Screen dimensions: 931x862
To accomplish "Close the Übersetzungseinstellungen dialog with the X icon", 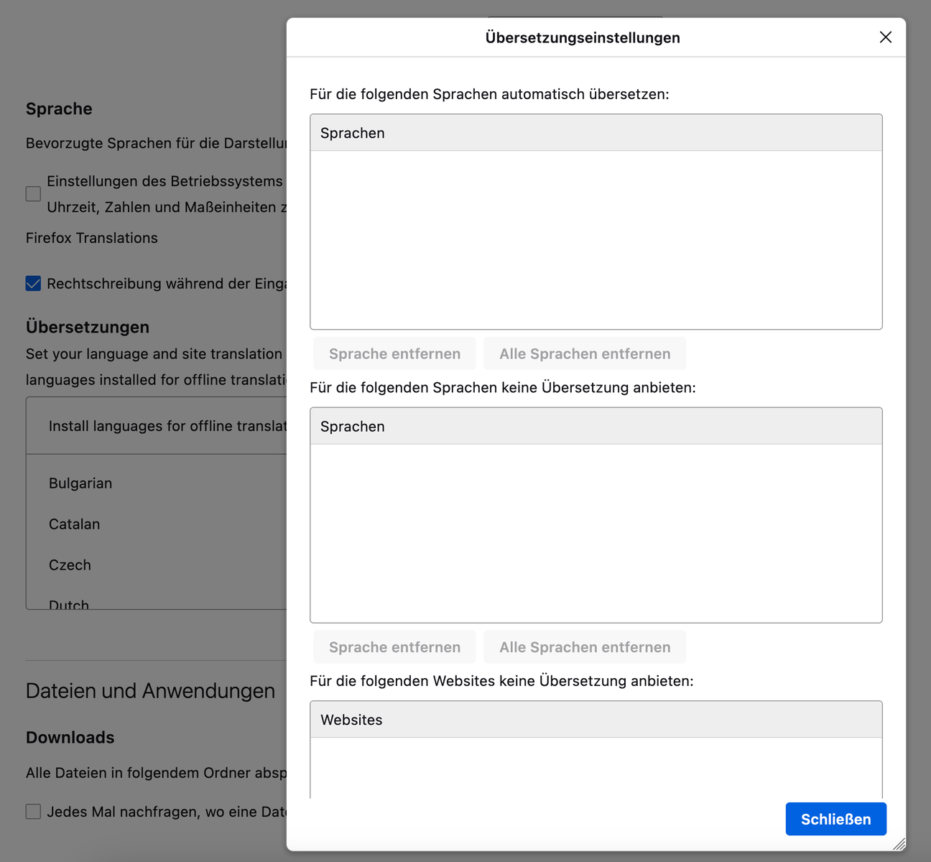I will pos(886,37).
